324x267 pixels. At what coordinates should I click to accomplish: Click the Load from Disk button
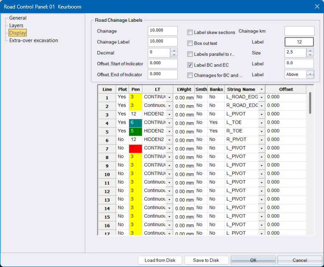160,260
